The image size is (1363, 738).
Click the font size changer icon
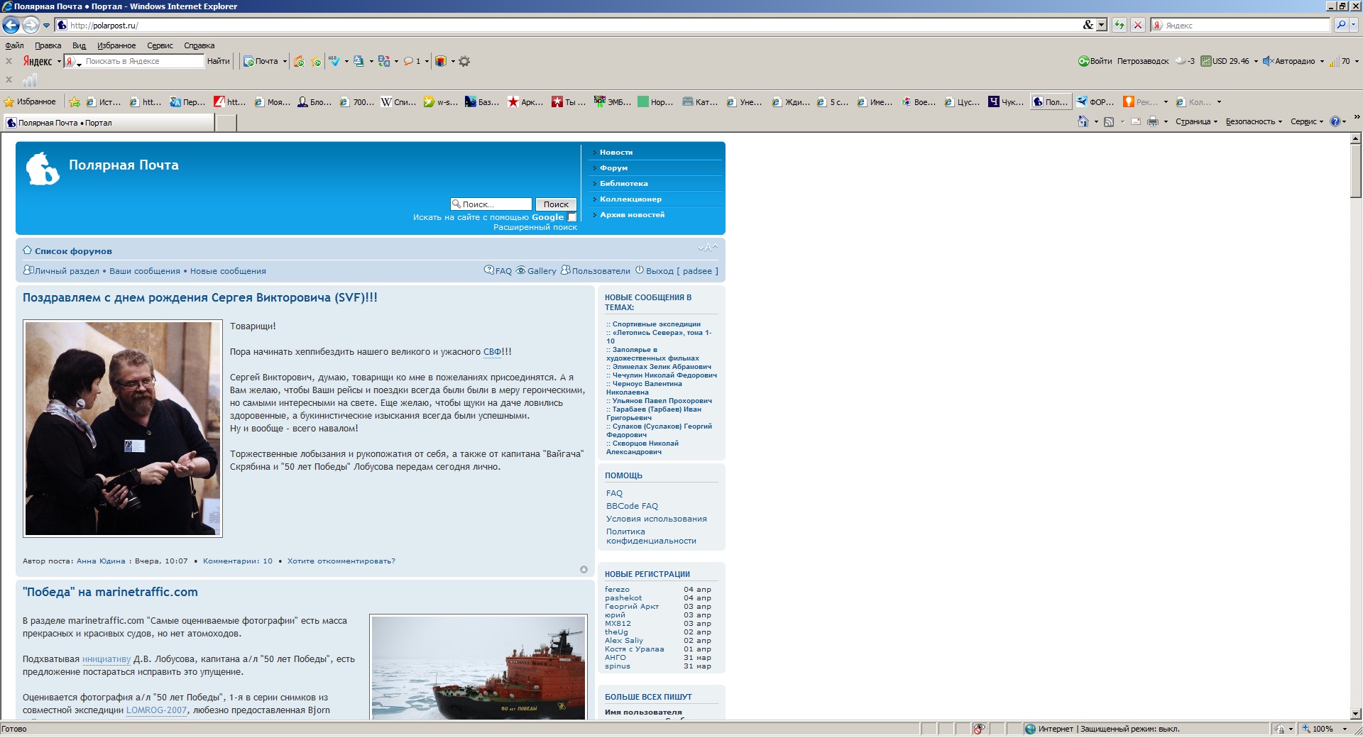pyautogui.click(x=707, y=248)
